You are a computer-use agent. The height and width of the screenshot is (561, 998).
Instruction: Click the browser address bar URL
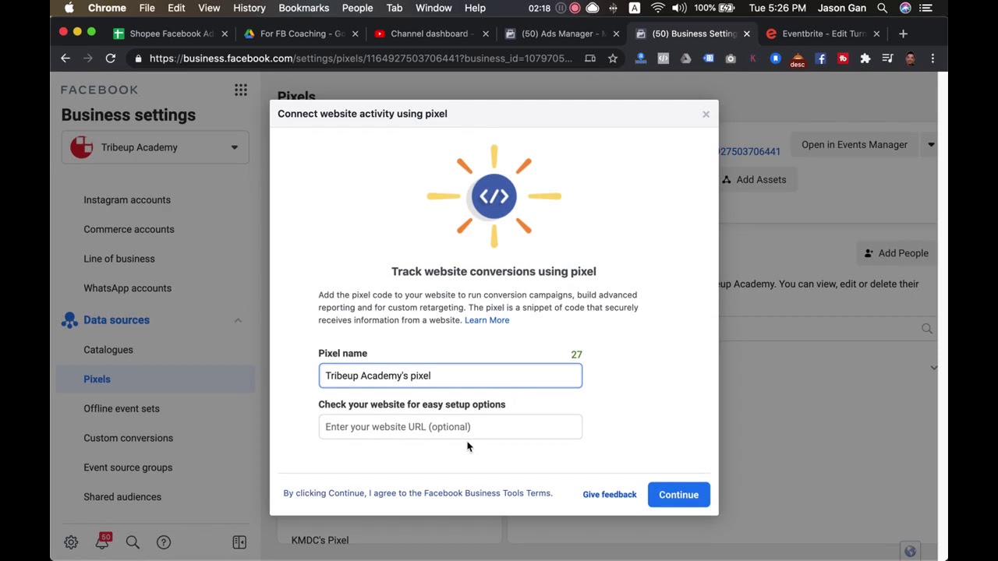click(361, 58)
